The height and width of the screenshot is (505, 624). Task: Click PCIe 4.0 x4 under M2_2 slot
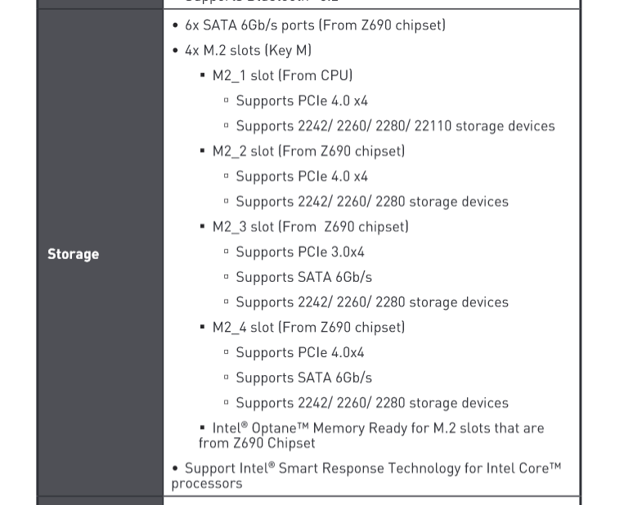pos(302,177)
